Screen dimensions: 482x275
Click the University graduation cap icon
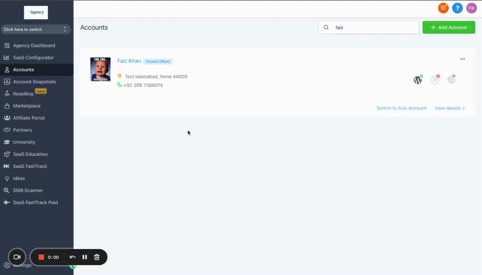click(x=7, y=142)
